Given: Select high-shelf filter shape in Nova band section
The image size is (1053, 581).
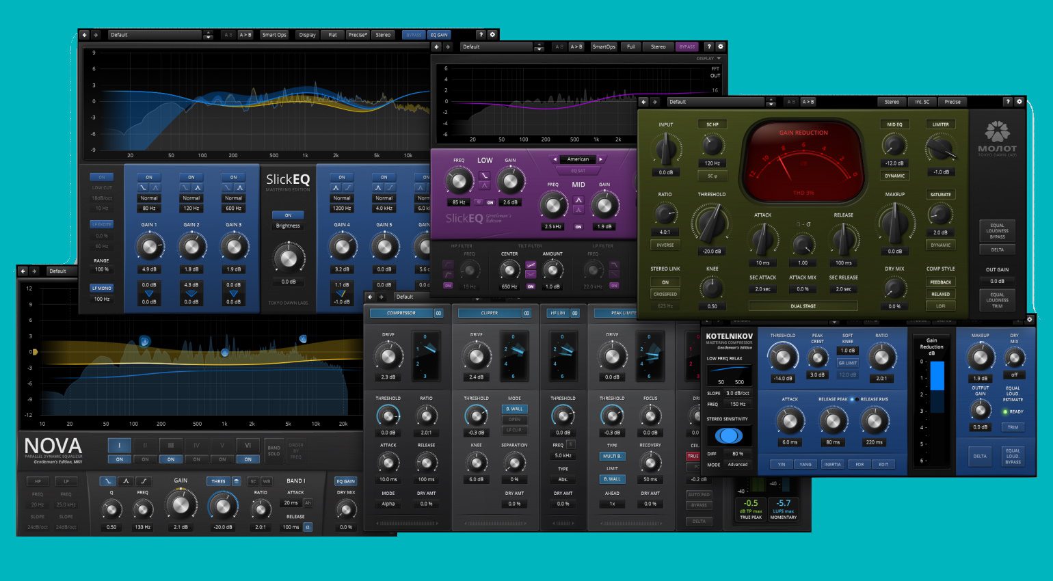Looking at the screenshot, I should 144,481.
